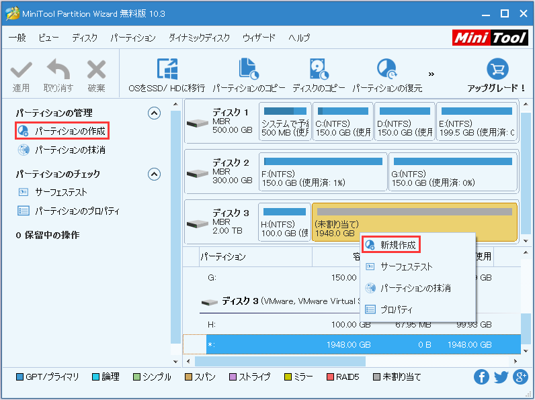The image size is (535, 400).
Task: Open the ダイナミックディスク menu
Action: [x=199, y=38]
